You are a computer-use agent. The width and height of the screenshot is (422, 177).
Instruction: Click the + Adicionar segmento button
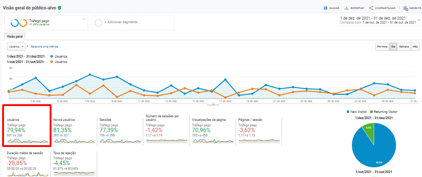click(x=121, y=22)
